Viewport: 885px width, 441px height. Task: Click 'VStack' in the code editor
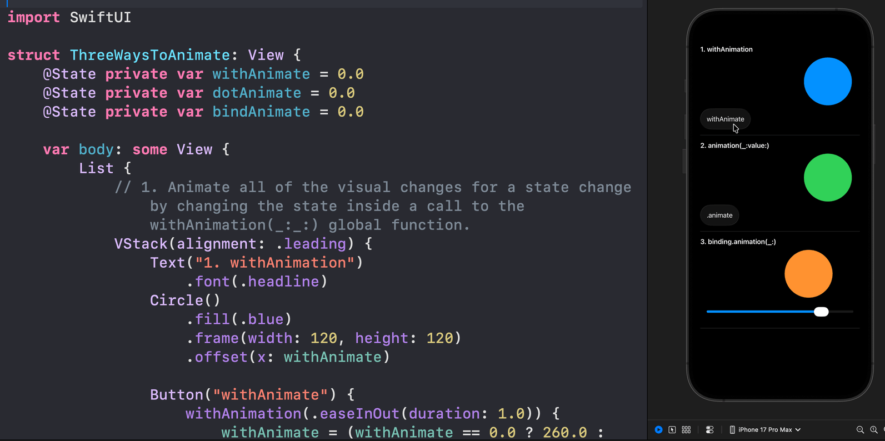click(x=141, y=244)
